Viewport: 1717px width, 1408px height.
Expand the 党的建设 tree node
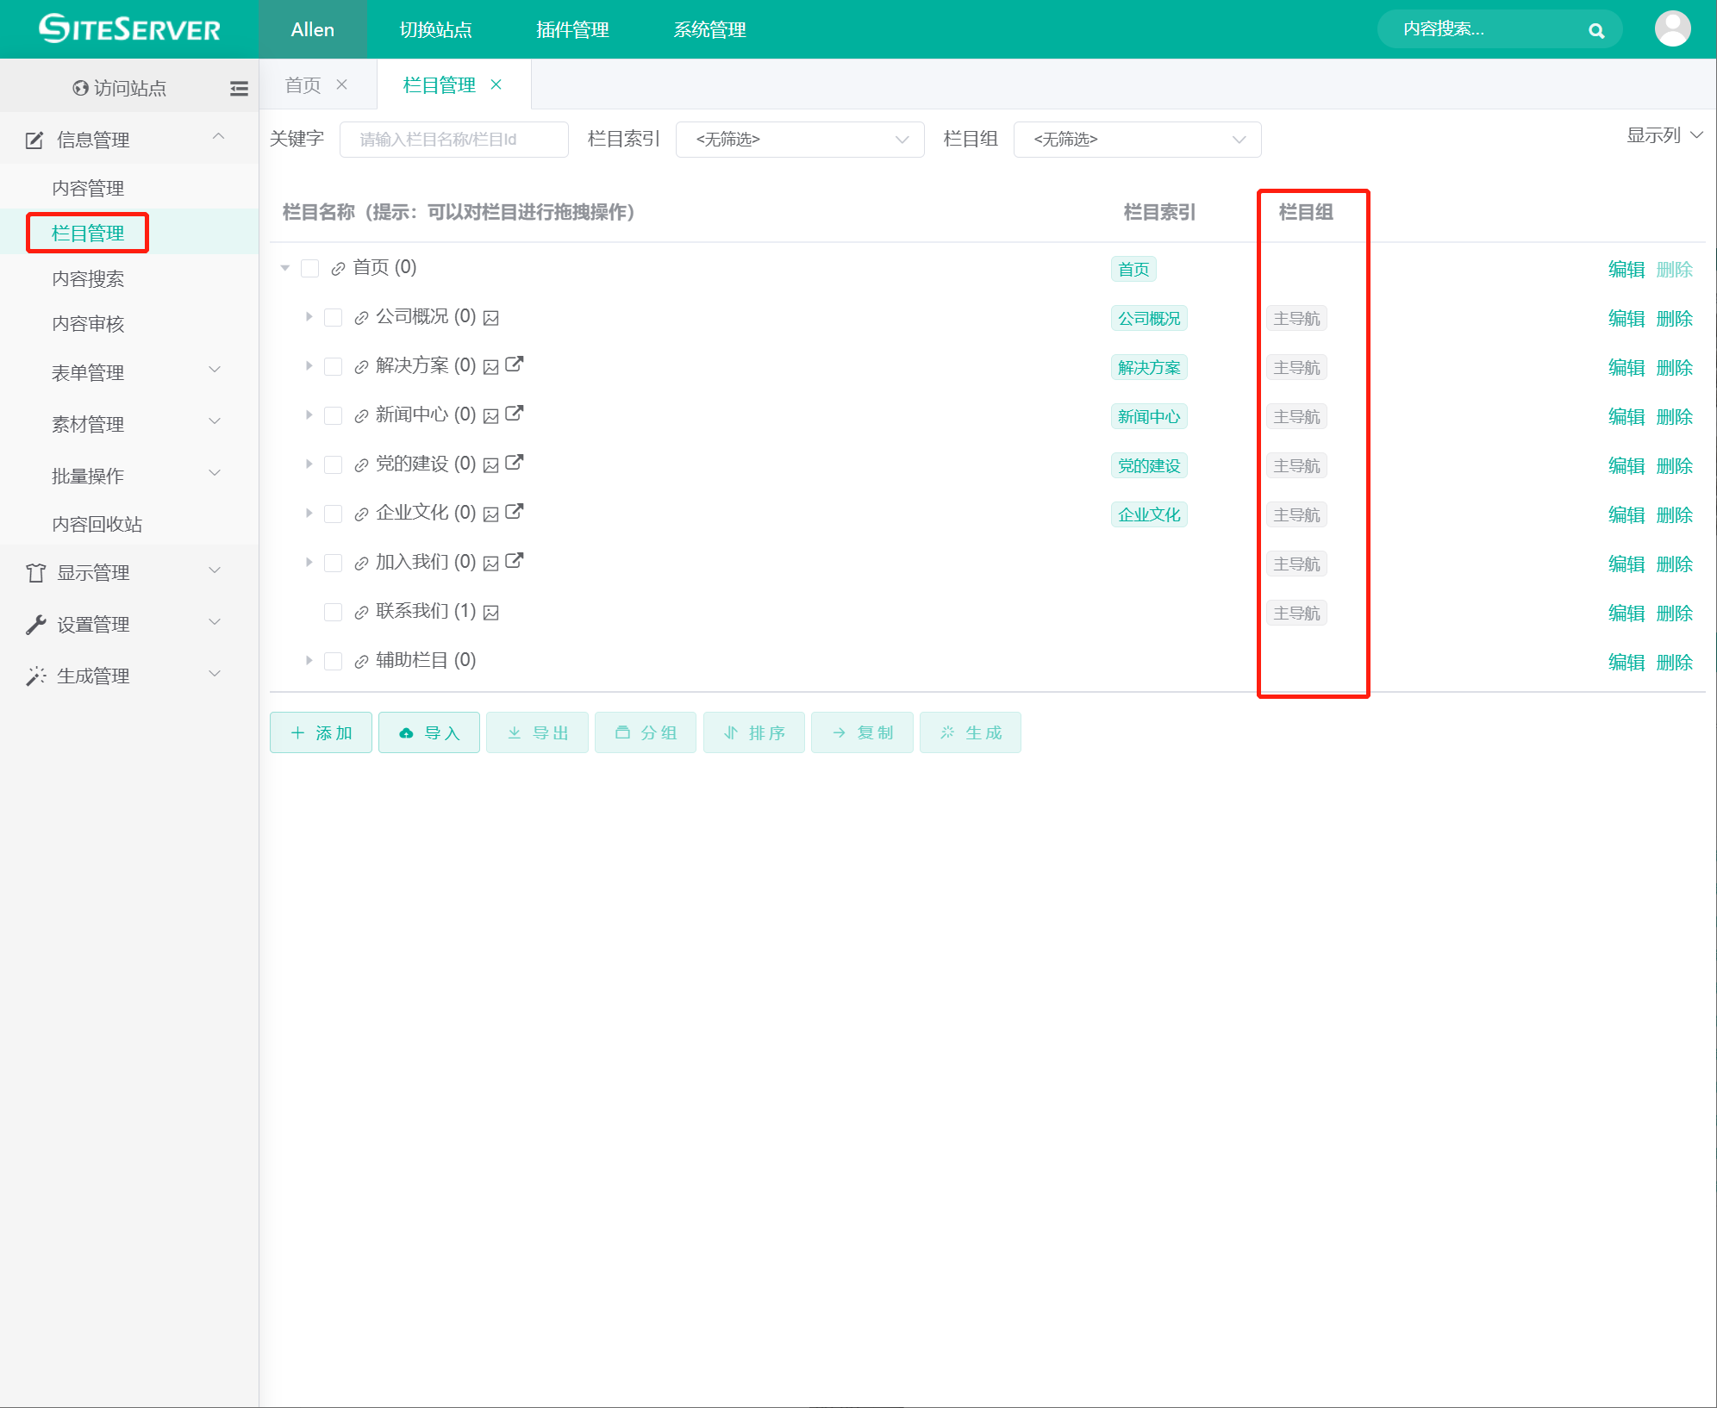pos(309,464)
